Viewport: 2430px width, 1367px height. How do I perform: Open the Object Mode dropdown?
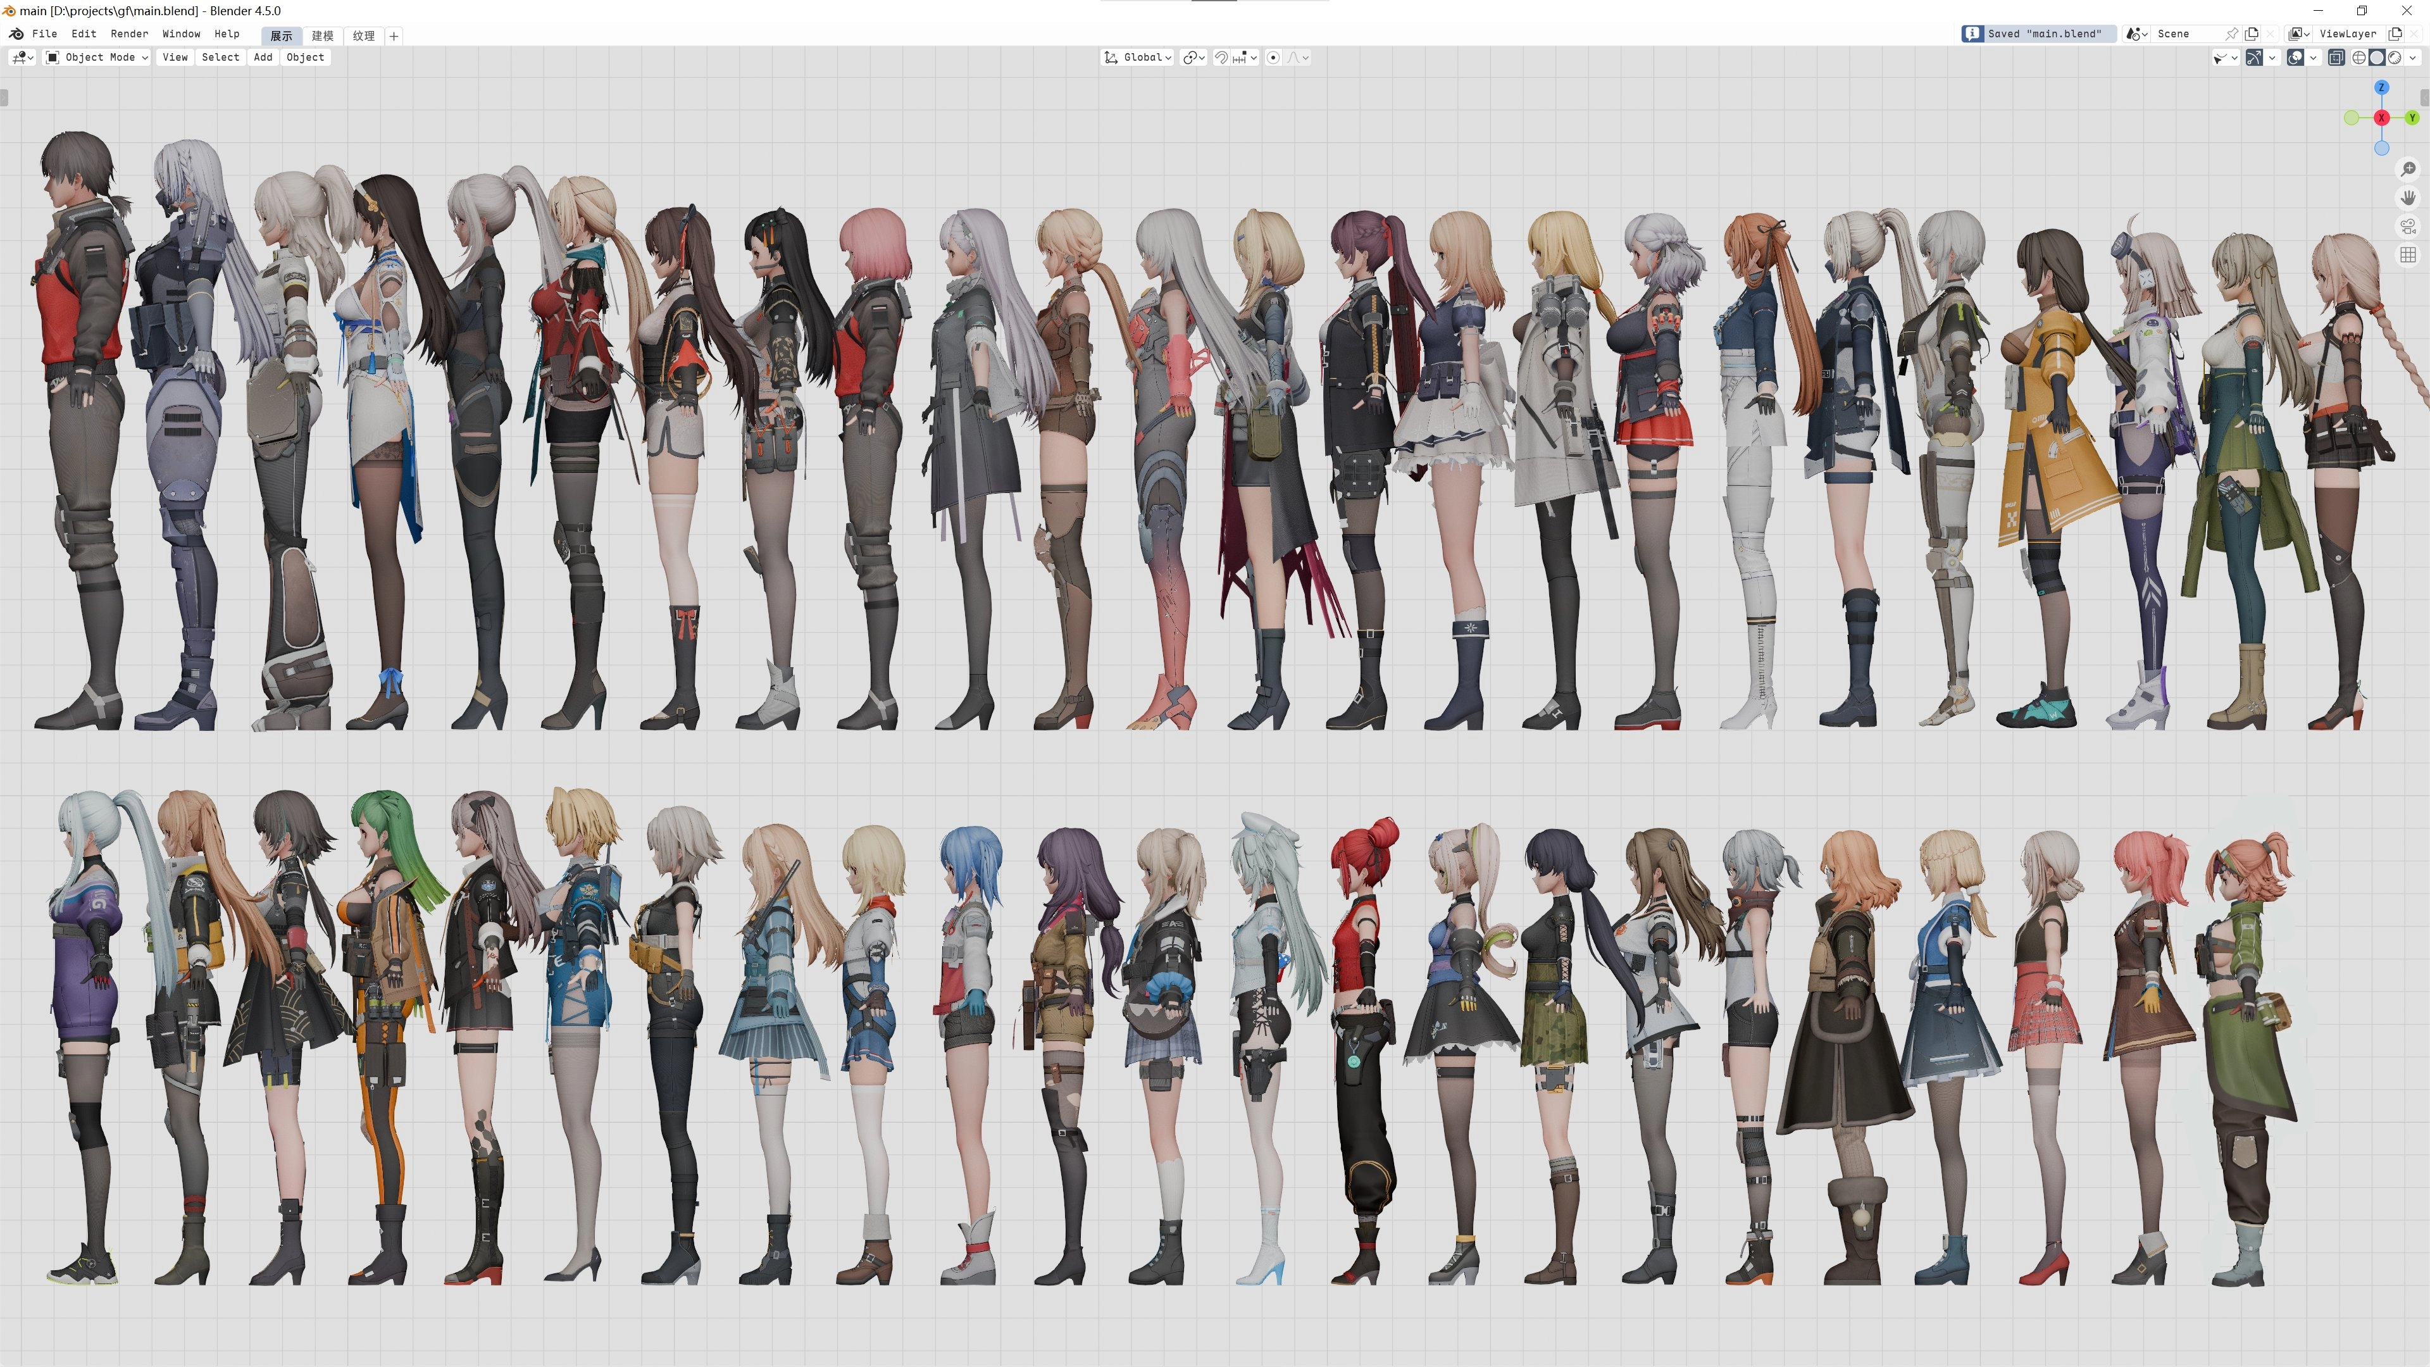point(98,58)
